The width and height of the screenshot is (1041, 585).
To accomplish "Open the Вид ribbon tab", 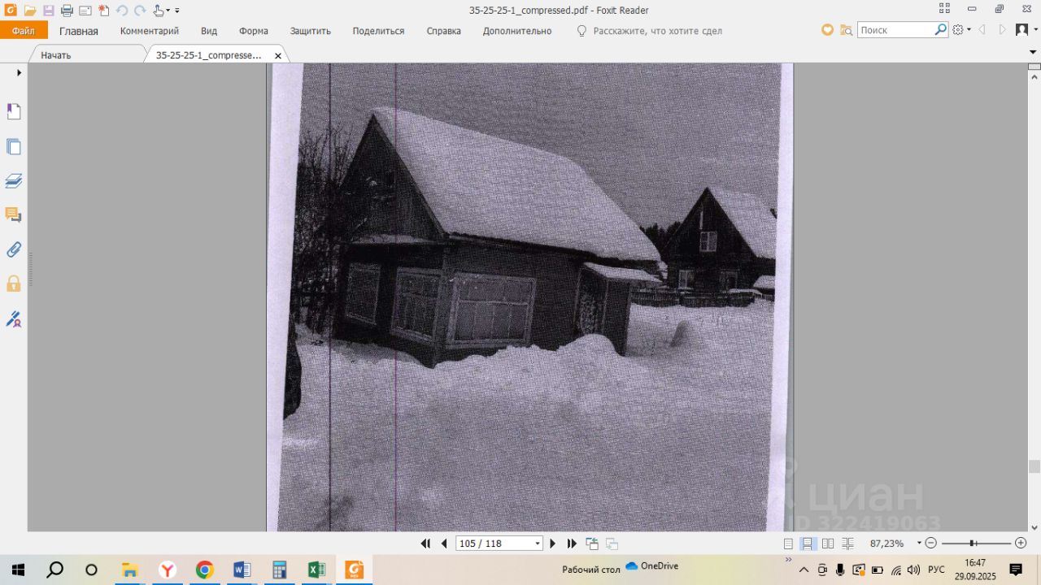I will [209, 31].
